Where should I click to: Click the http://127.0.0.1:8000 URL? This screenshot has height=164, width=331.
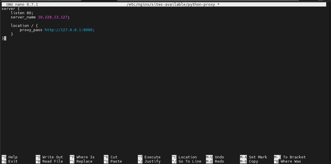[x=69, y=30]
